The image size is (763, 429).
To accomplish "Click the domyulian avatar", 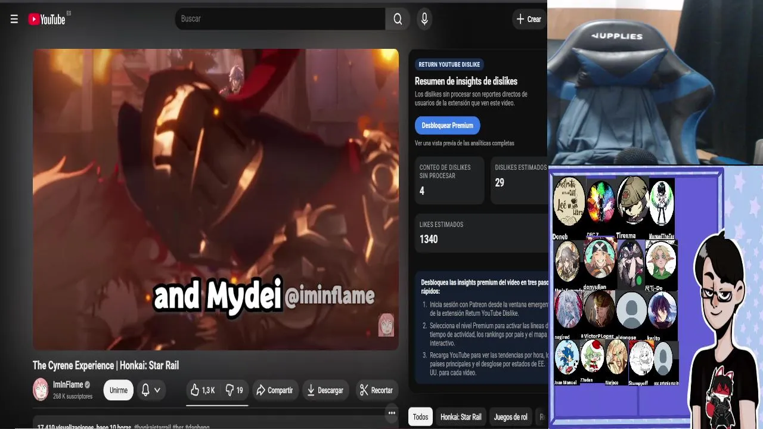I will pos(599,258).
